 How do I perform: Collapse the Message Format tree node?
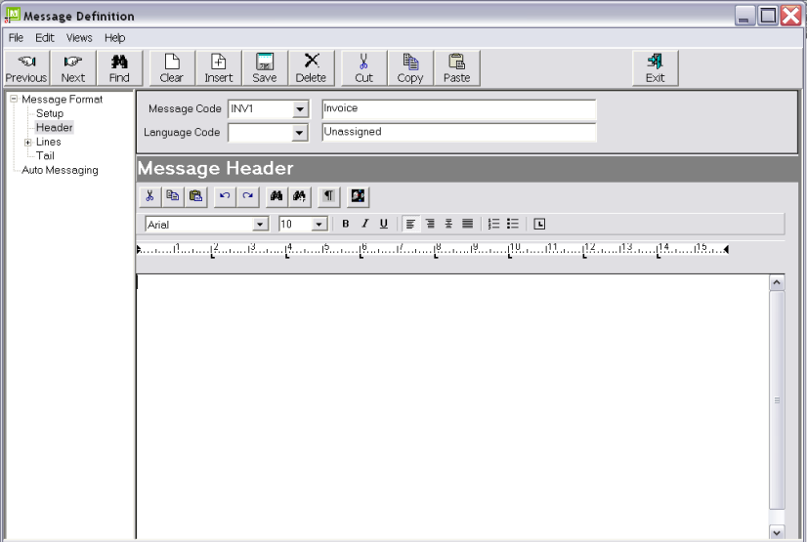14,99
